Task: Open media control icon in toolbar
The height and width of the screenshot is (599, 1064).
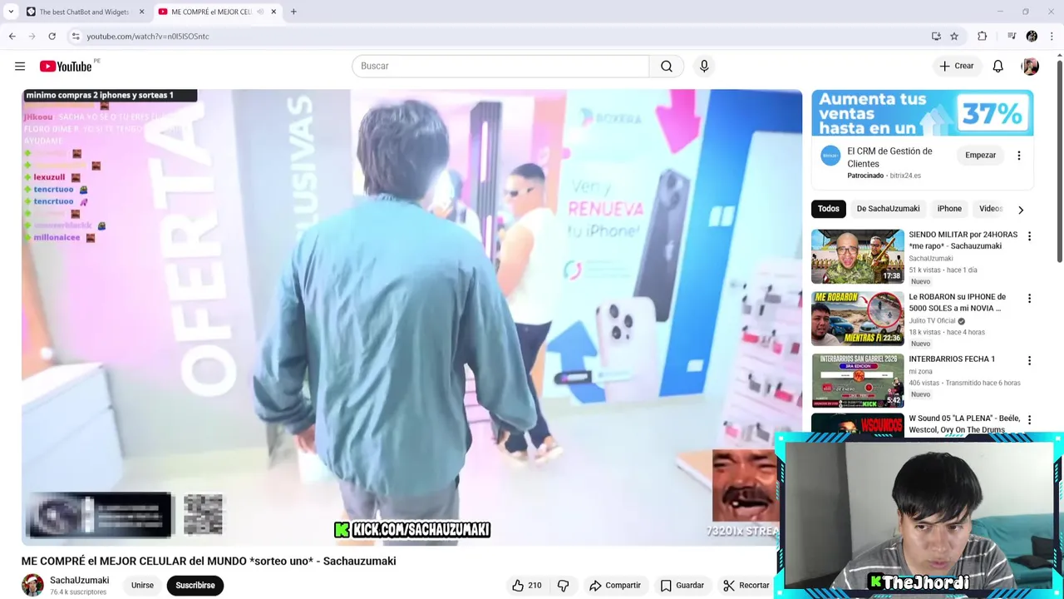Action: click(1011, 36)
